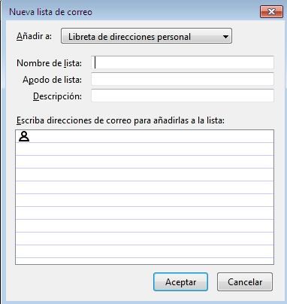Select the Apodo de lista input box
The width and height of the screenshot is (287, 304).
(183, 79)
